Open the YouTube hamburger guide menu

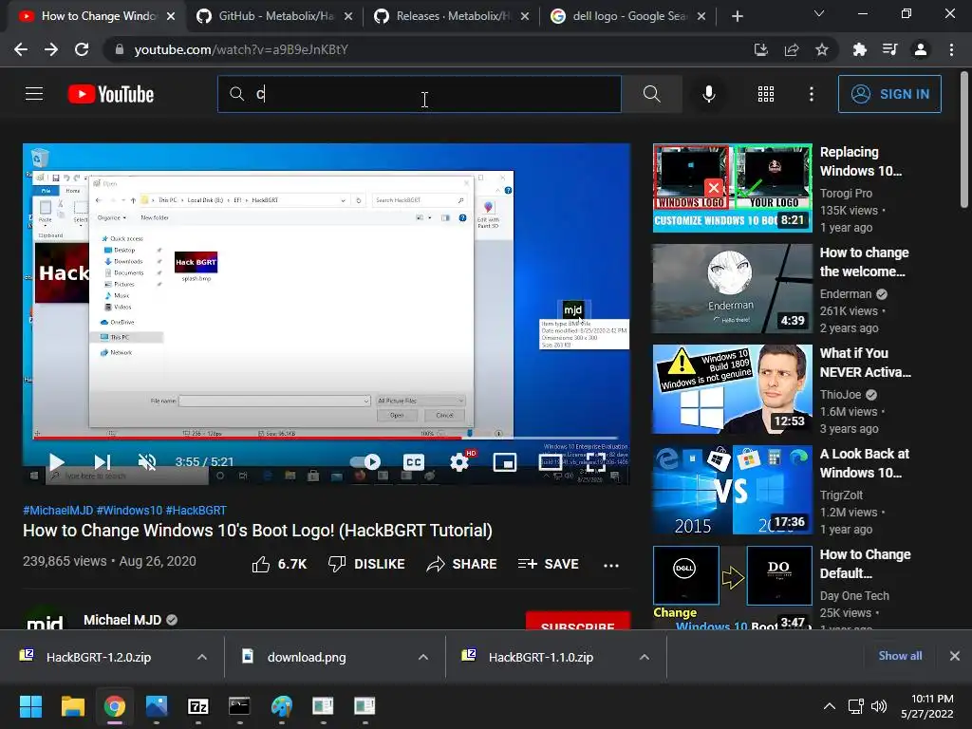pyautogui.click(x=34, y=94)
